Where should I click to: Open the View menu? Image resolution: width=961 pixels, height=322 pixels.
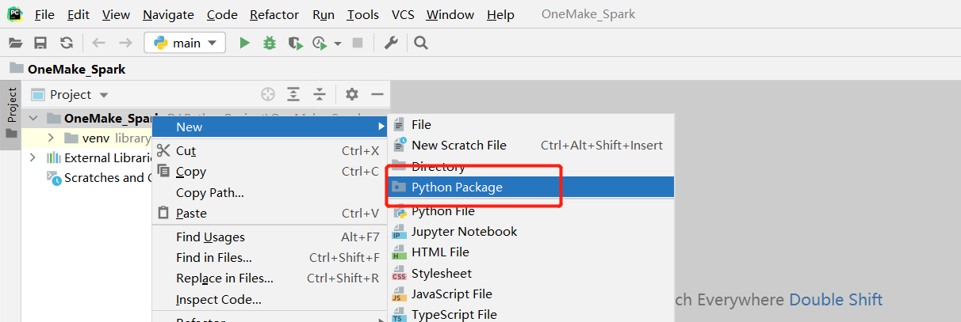tap(117, 14)
